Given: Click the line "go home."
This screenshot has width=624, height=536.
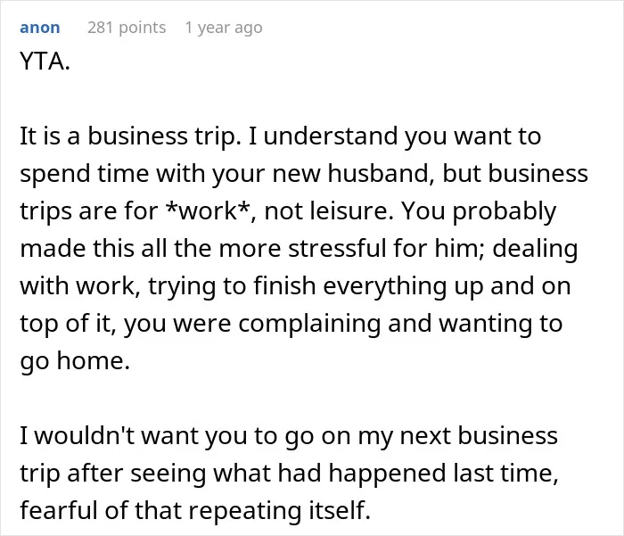Looking at the screenshot, I should tap(75, 361).
